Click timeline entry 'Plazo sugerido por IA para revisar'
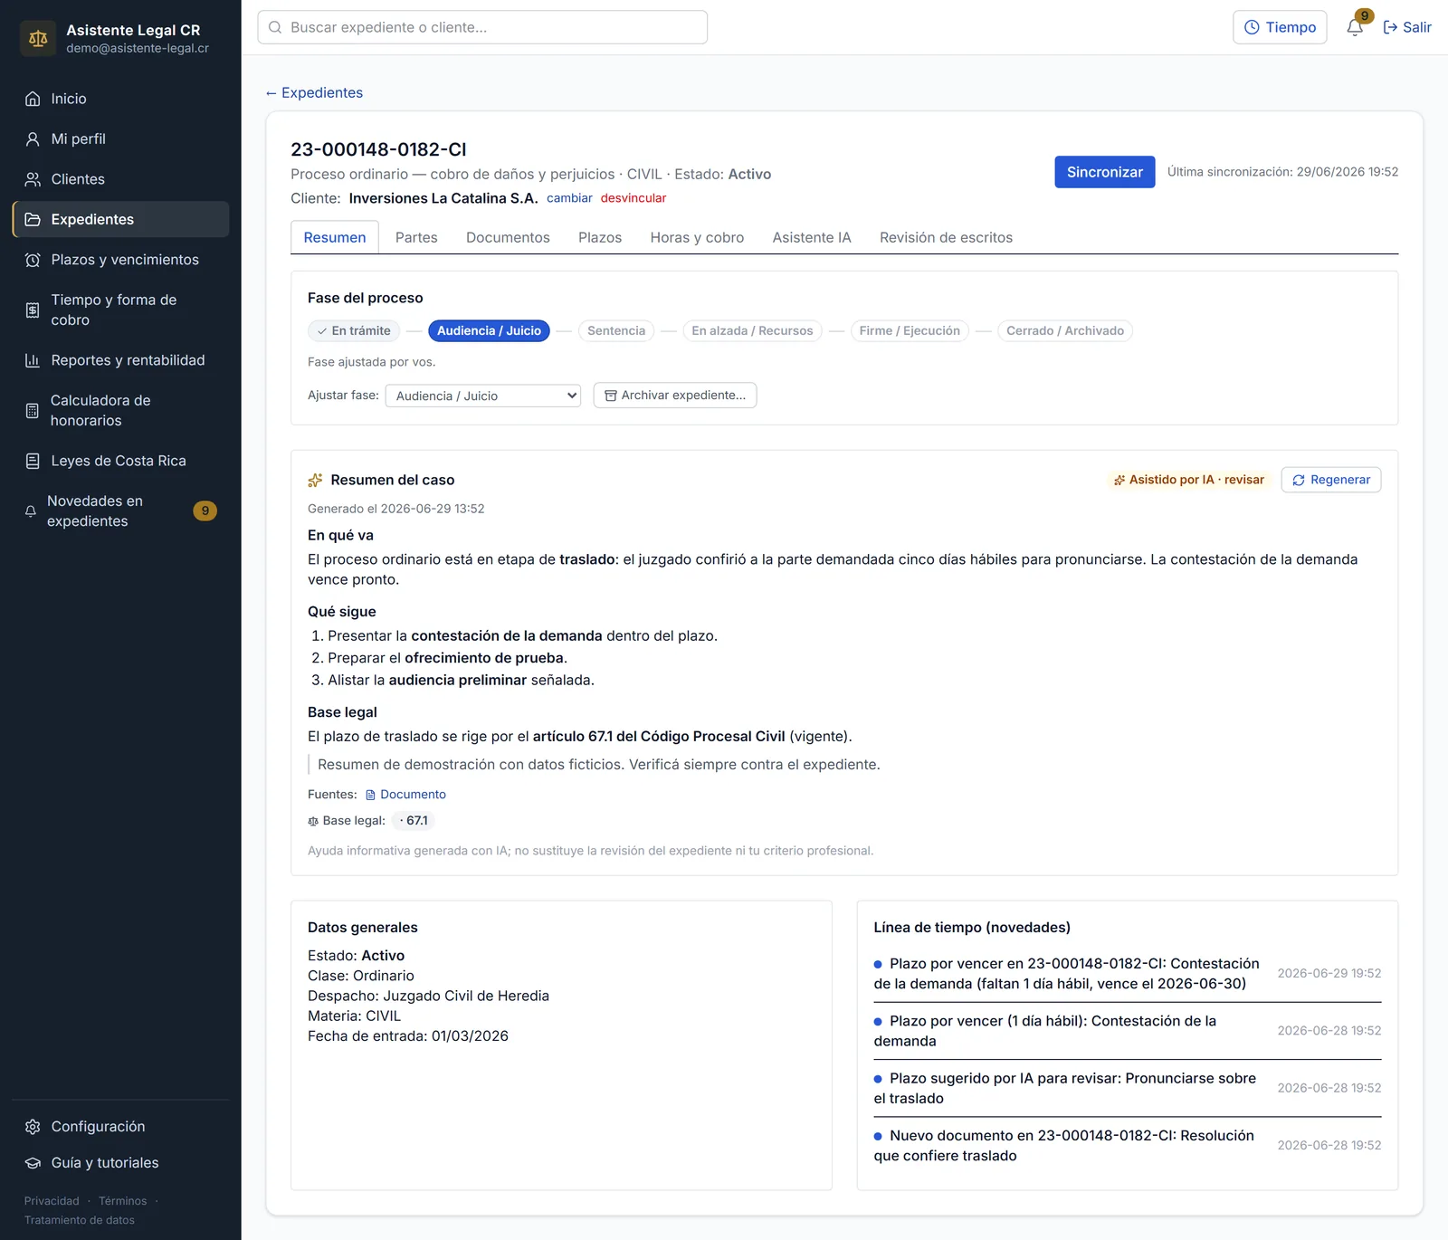 click(1127, 1088)
